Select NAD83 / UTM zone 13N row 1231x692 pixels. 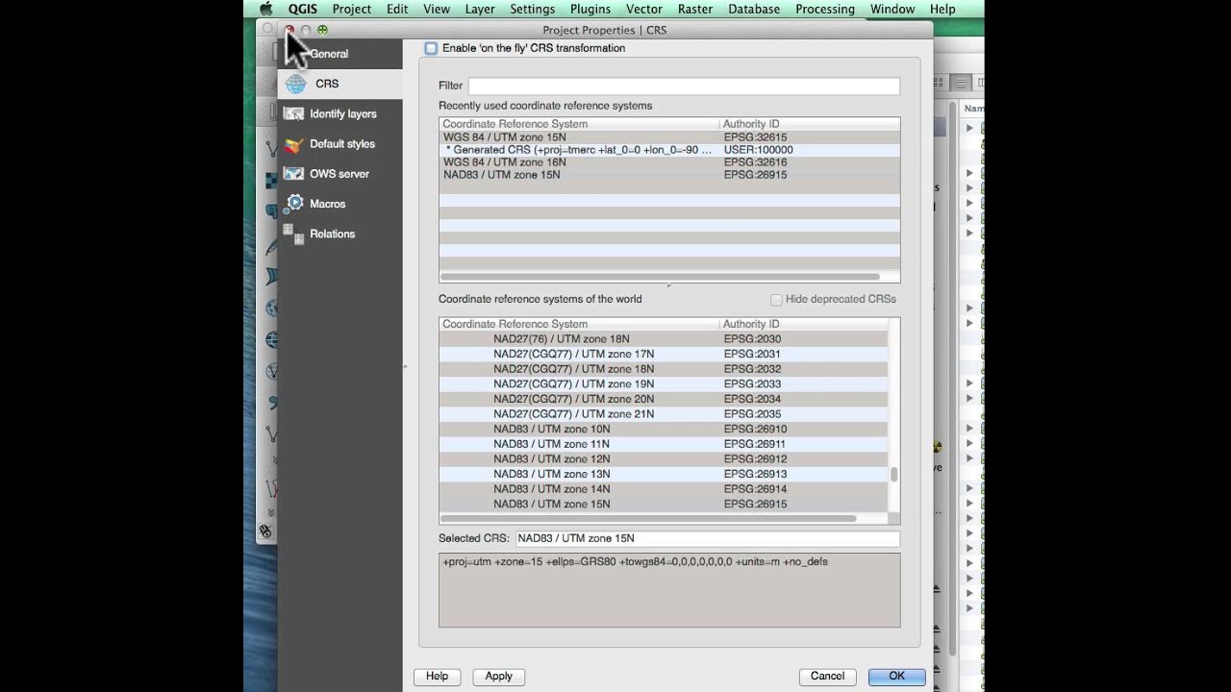(665, 474)
